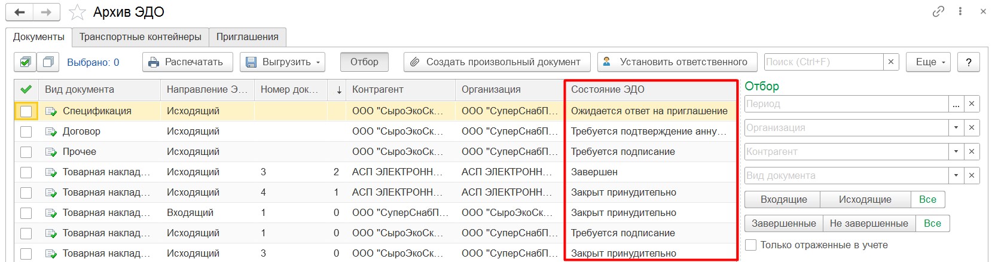Click the uncheck all documents icon
The height and width of the screenshot is (262, 995).
pos(48,62)
